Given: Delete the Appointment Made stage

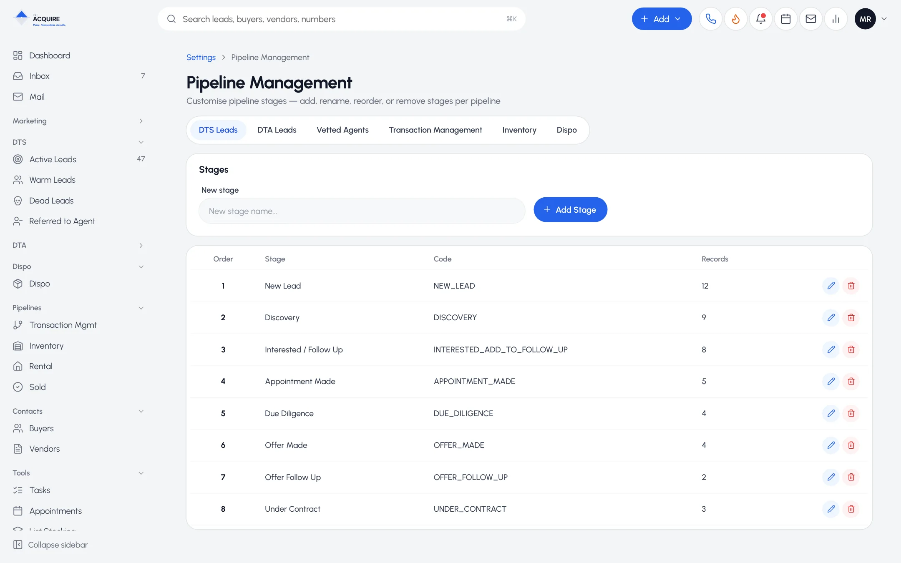Looking at the screenshot, I should point(851,382).
